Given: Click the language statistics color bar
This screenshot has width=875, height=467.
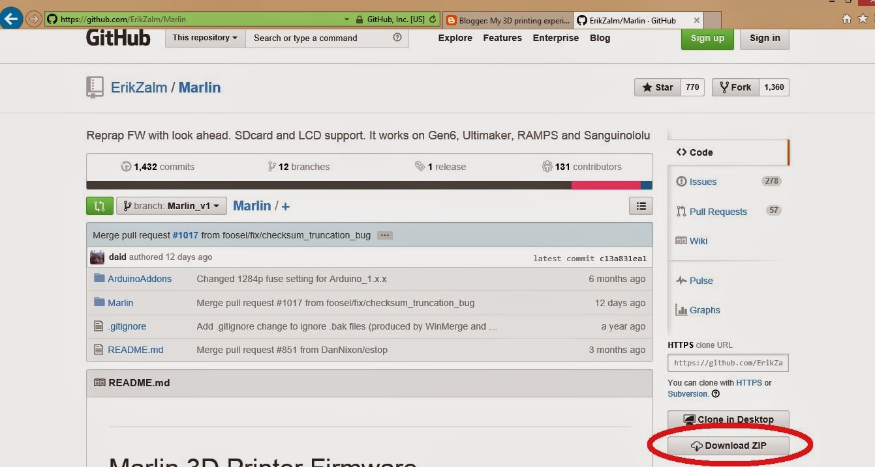Looking at the screenshot, I should 369,184.
